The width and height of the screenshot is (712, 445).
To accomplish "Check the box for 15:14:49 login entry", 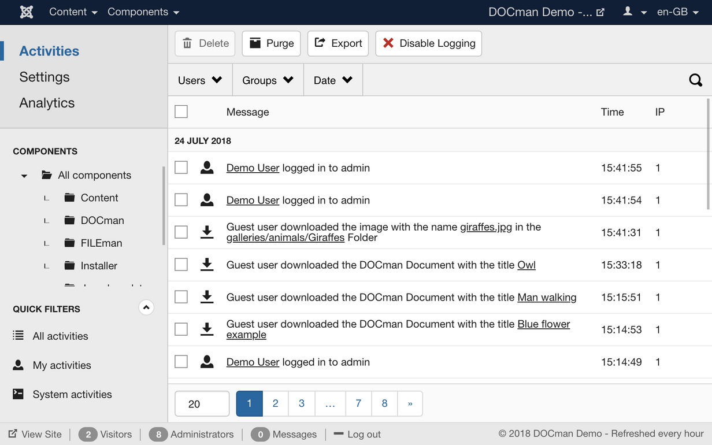I will (181, 362).
